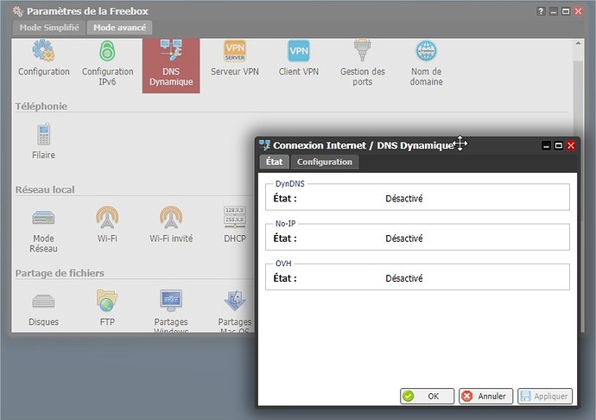Open the Disques icon

click(43, 302)
